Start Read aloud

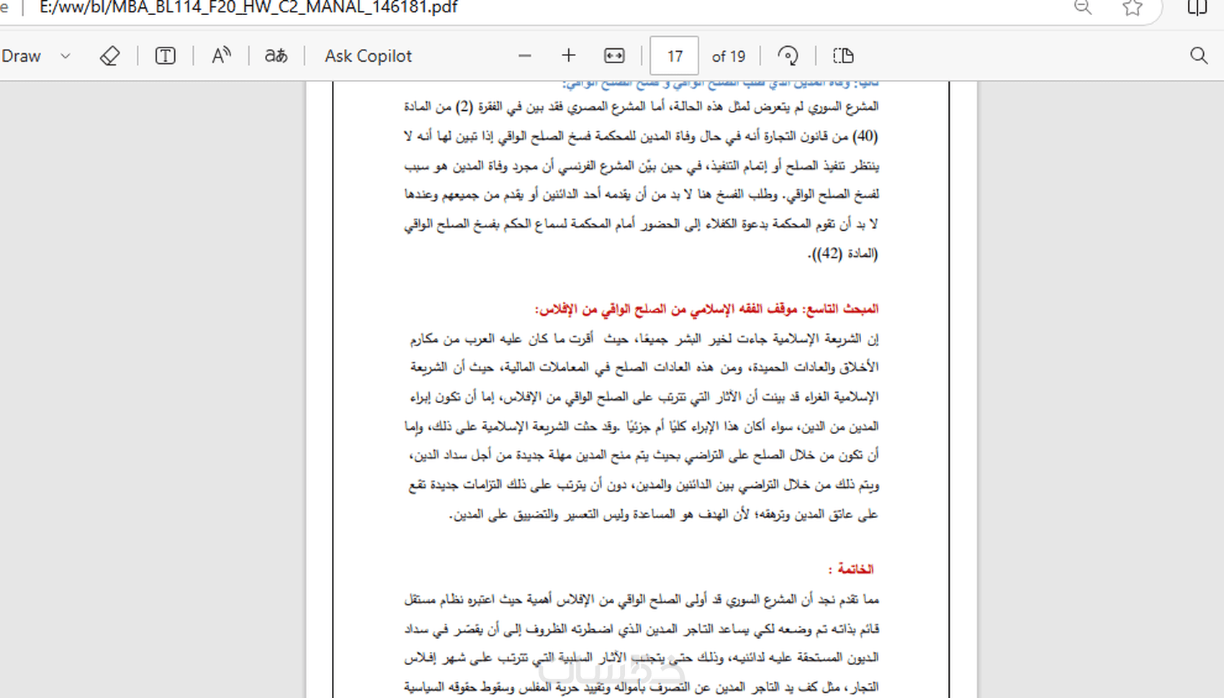[221, 56]
